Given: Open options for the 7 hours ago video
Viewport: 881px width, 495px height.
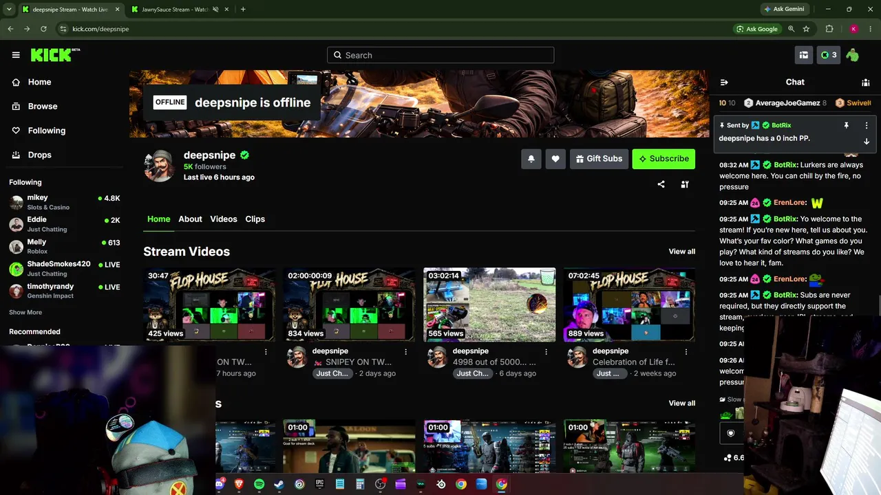Looking at the screenshot, I should pyautogui.click(x=266, y=351).
